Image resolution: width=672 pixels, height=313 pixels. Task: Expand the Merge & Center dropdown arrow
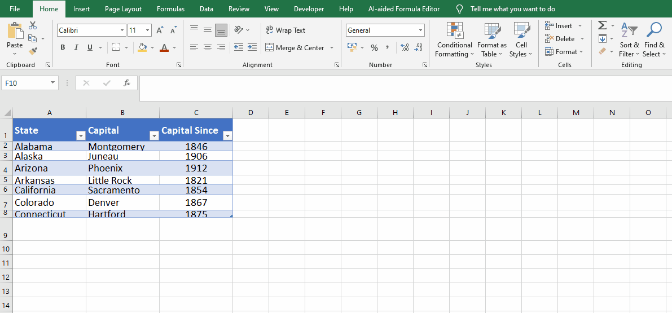[x=331, y=47]
